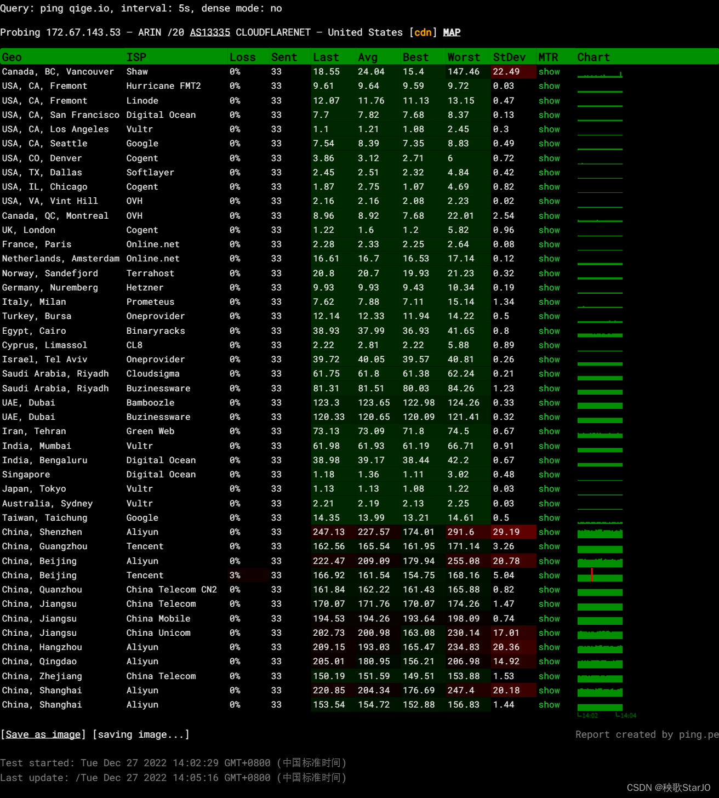Show MTR for Norway Sandefjord Terrahost row
The image size is (719, 798).
(549, 273)
